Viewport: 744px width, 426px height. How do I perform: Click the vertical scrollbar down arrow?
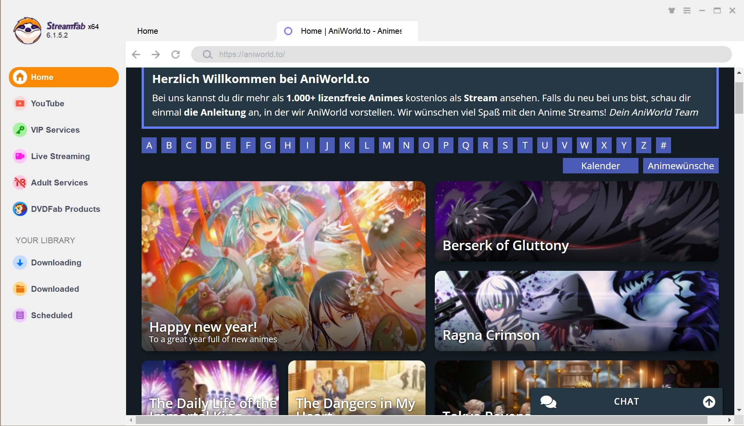click(739, 410)
